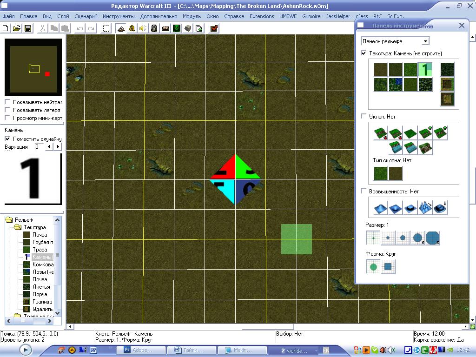Collapse the Рельеф tree folder
This screenshot has height=357, width=476.
click(9, 219)
